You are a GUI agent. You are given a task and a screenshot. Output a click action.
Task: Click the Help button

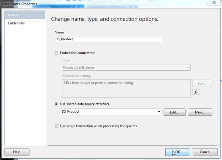(17, 152)
